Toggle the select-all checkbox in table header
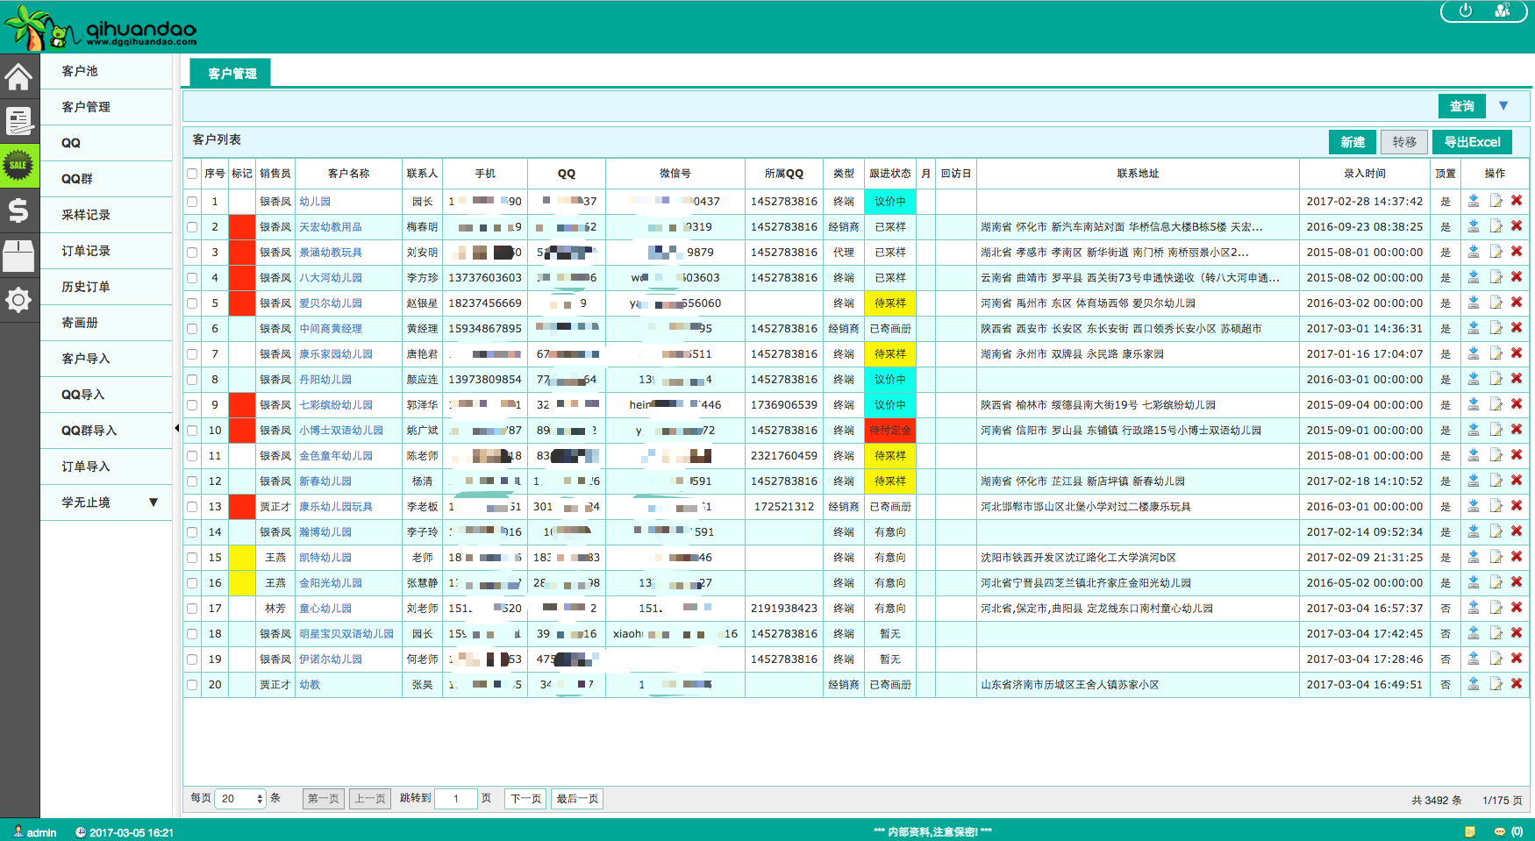 click(x=192, y=174)
